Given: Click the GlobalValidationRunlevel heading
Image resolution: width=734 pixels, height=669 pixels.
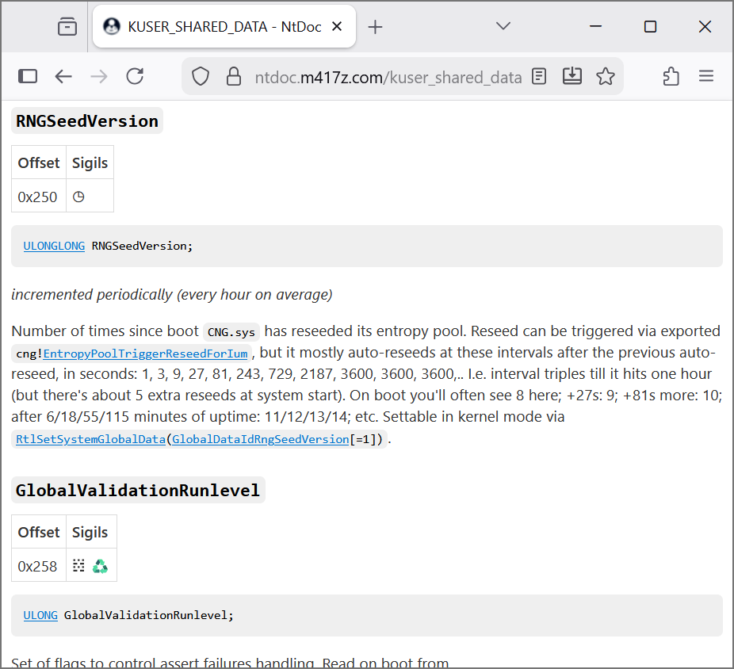Looking at the screenshot, I should (138, 490).
